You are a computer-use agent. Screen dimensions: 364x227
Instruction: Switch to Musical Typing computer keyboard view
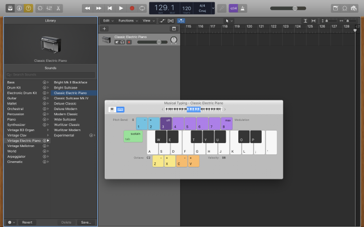pyautogui.click(x=120, y=110)
